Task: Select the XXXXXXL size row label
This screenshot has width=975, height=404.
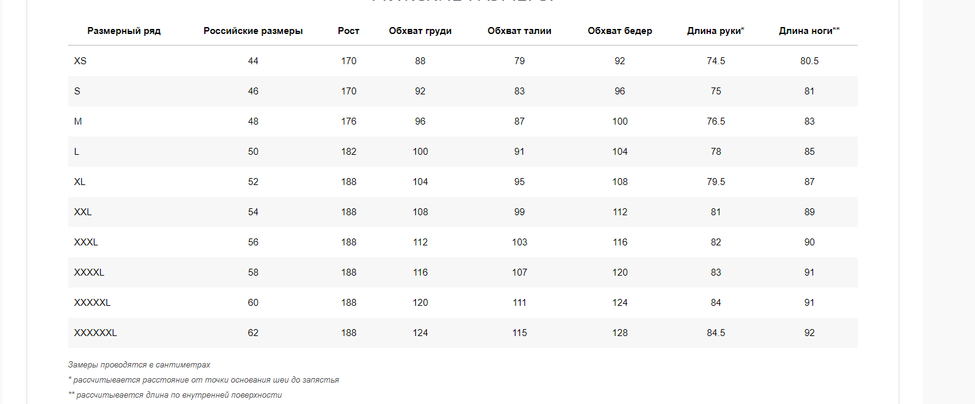Action: click(95, 333)
